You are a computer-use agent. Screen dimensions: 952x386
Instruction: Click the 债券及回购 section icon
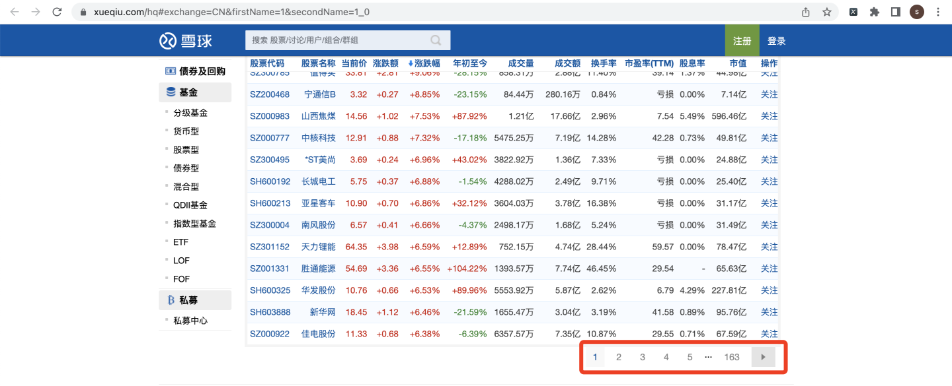click(171, 71)
